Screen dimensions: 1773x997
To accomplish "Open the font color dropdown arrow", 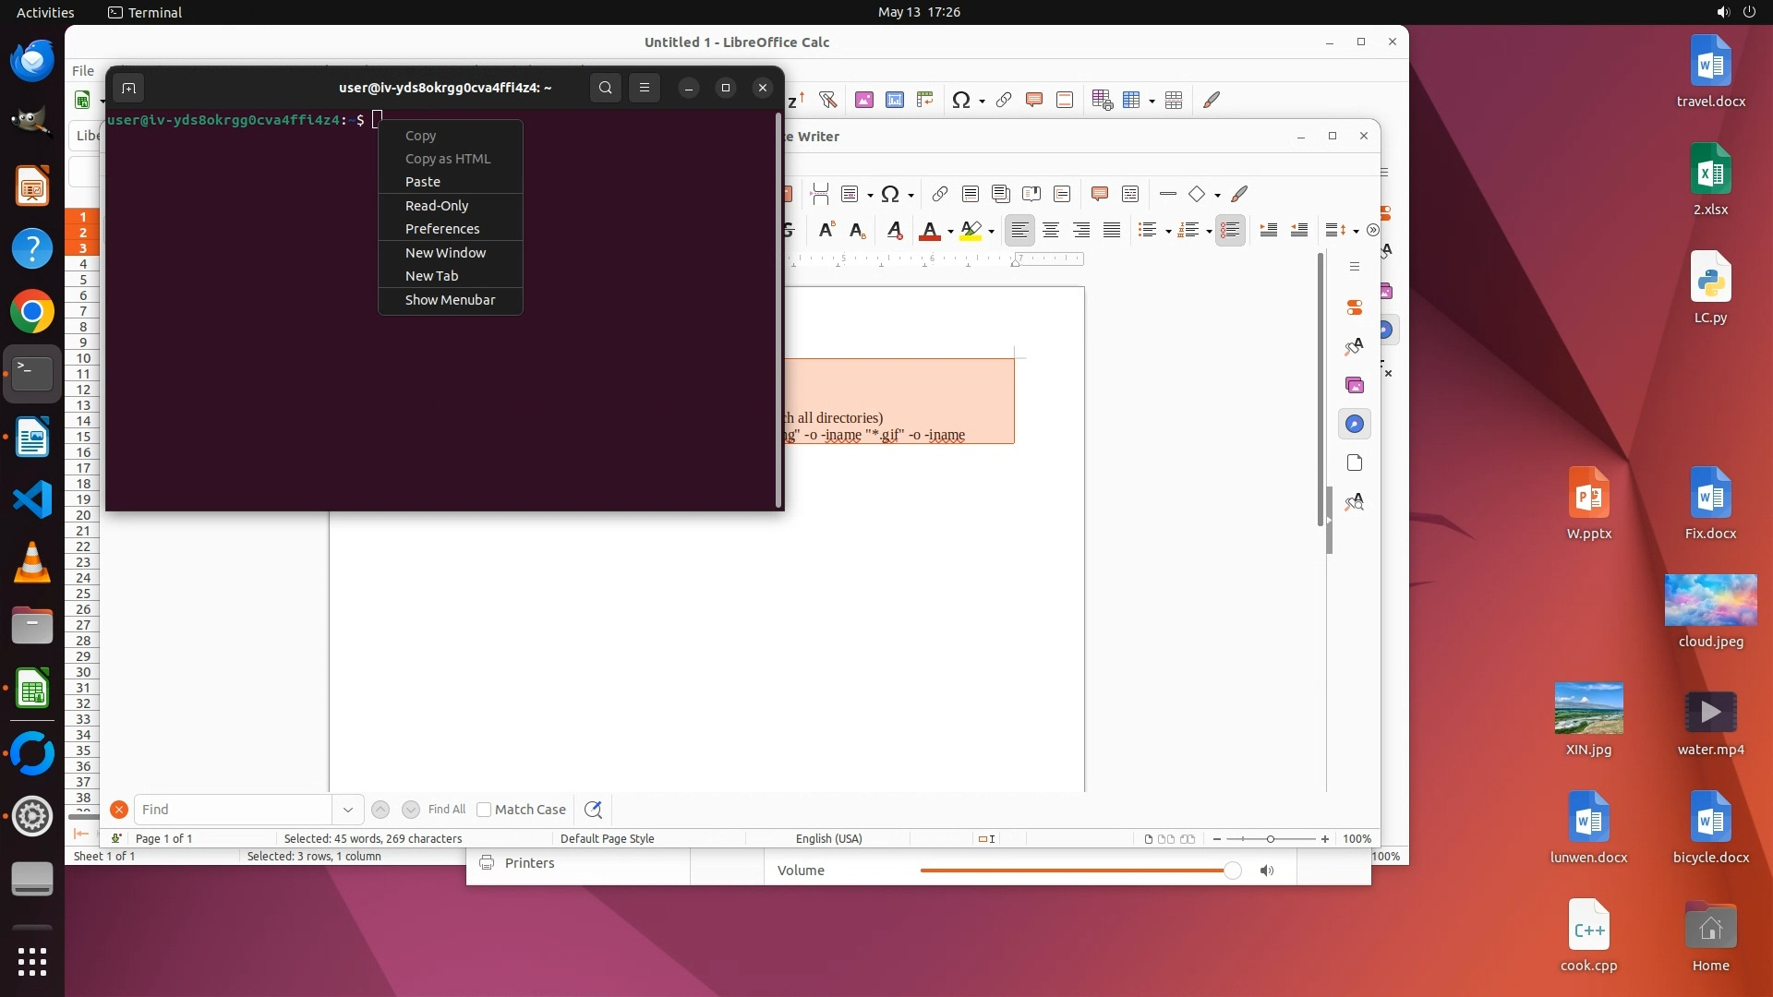I will 950,232.
